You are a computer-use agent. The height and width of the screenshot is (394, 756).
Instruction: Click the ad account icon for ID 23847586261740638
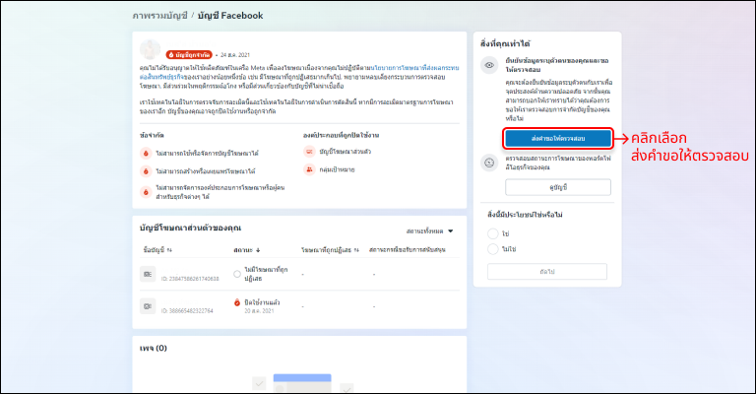(x=148, y=274)
